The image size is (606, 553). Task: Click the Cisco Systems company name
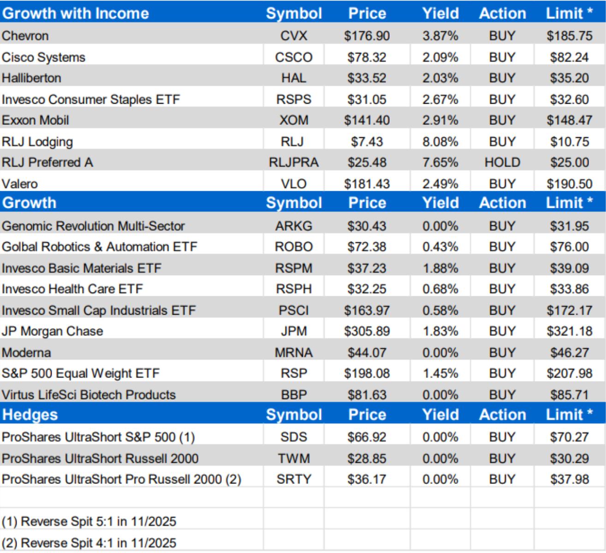[x=44, y=57]
